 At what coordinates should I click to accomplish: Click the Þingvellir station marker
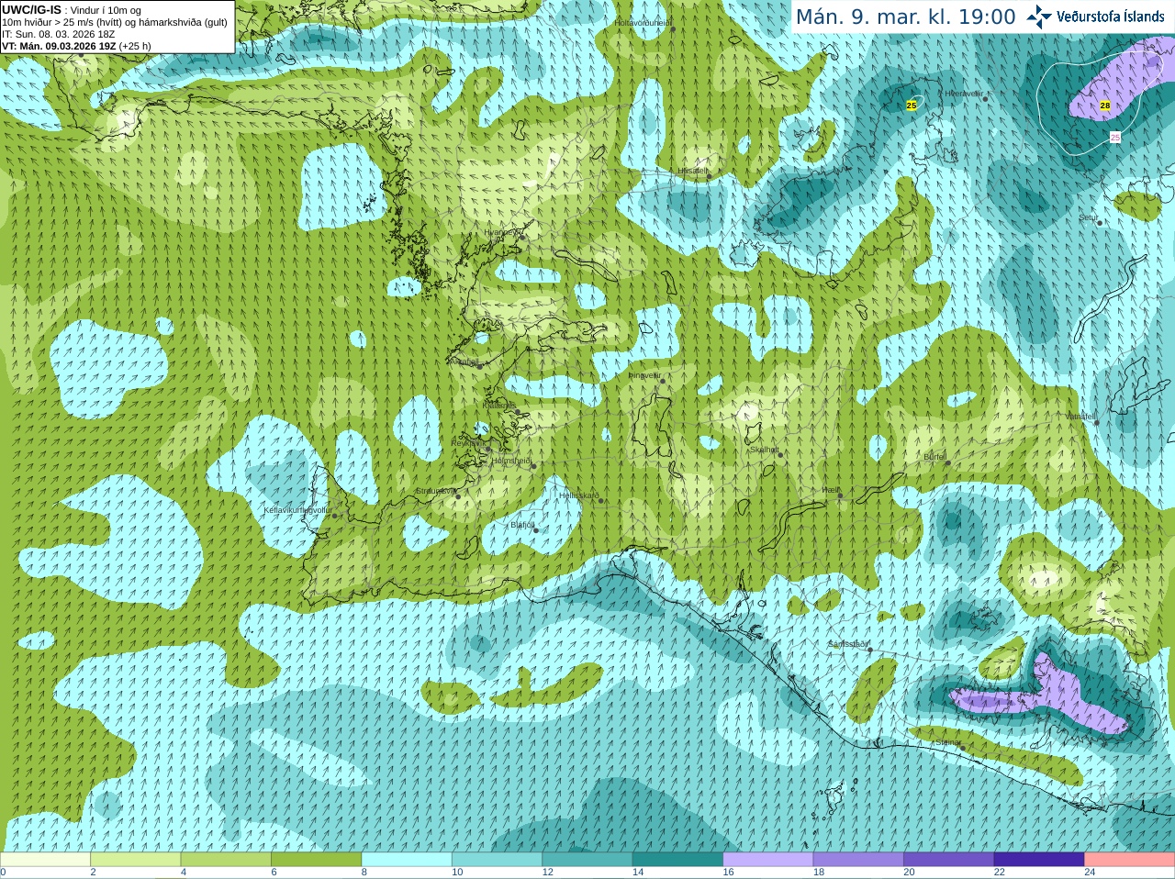point(665,379)
